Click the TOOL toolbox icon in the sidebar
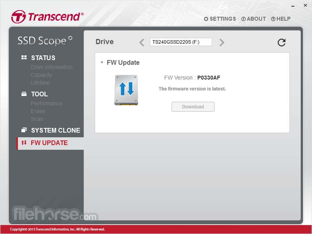This screenshot has height=234, width=312. pyautogui.click(x=24, y=94)
